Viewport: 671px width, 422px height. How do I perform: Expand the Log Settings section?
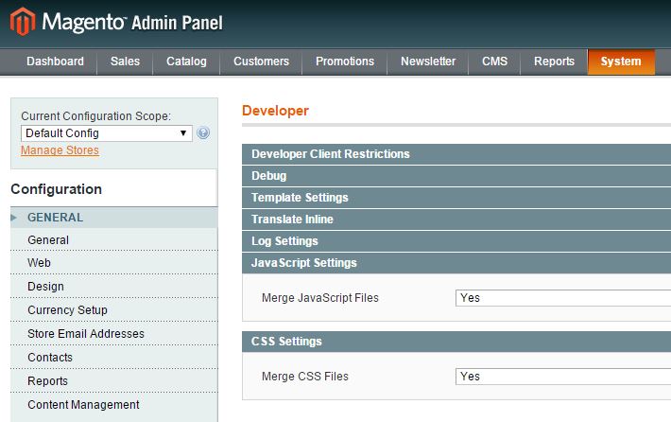tap(456, 241)
